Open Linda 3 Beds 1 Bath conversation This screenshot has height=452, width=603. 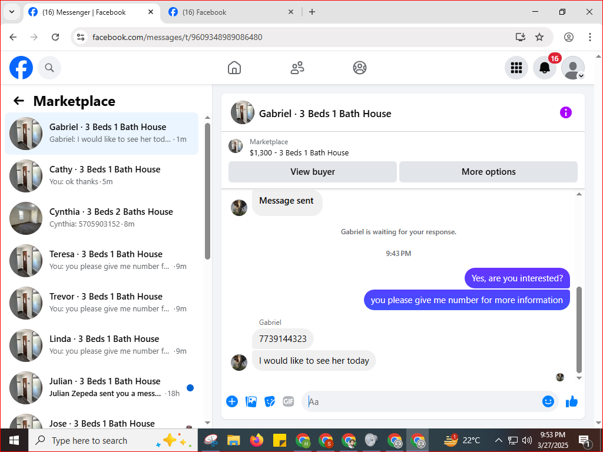coord(101,345)
